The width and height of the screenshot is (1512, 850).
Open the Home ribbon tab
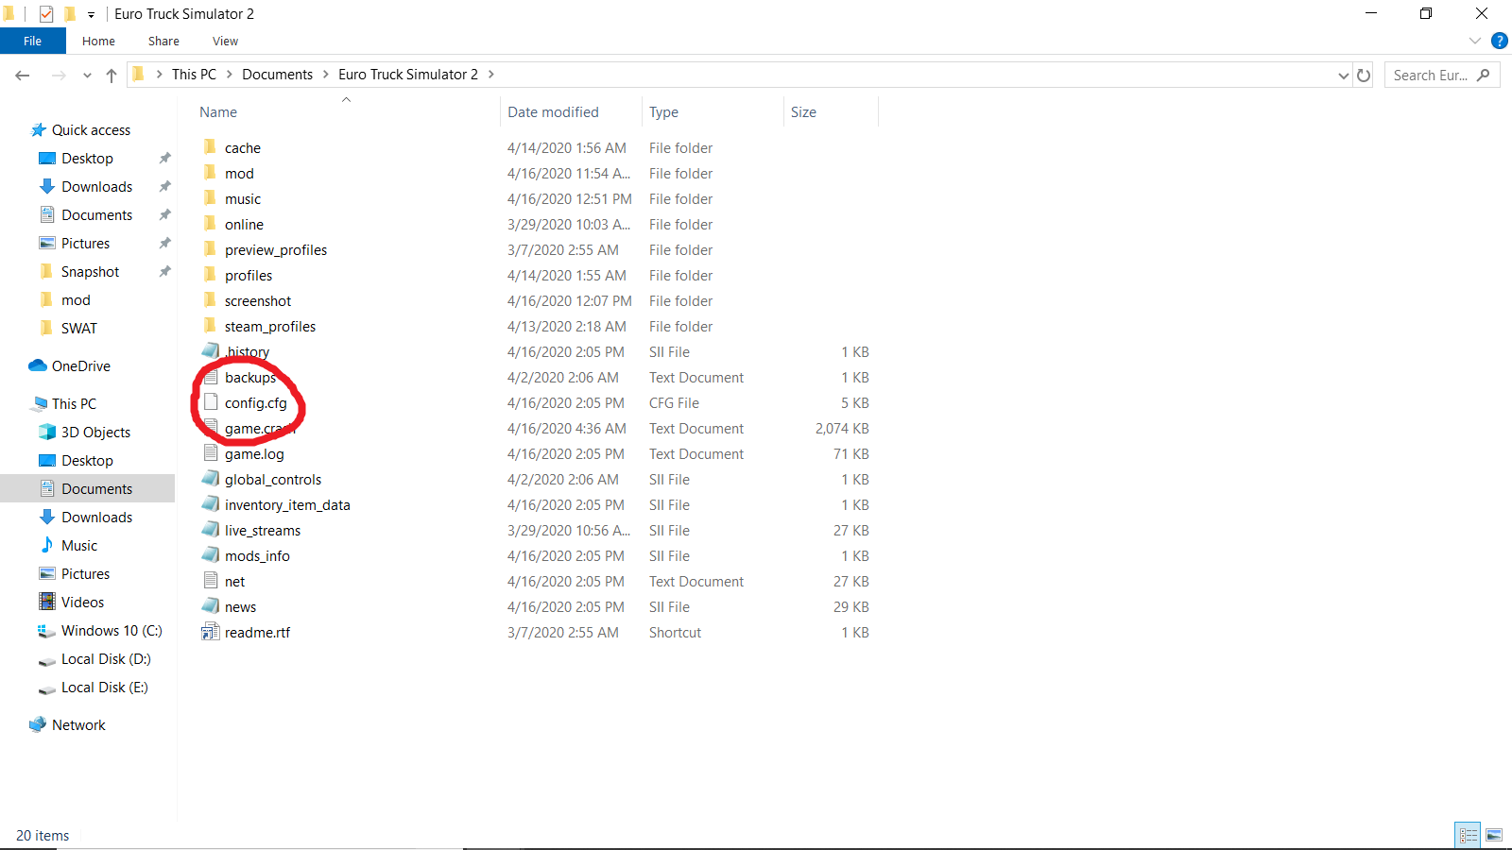tap(98, 41)
